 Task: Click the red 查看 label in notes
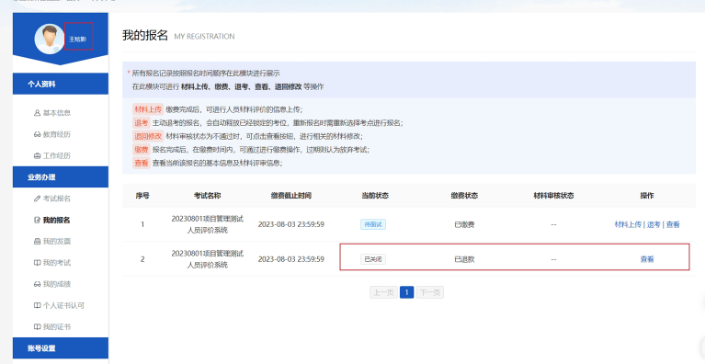pos(142,163)
